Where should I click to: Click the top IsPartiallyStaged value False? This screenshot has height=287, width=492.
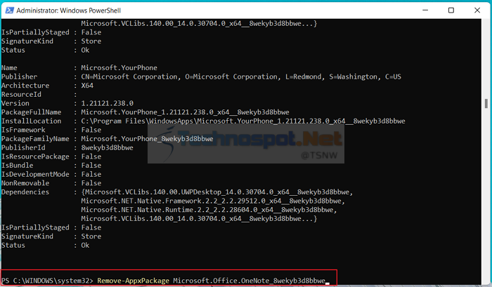point(91,32)
